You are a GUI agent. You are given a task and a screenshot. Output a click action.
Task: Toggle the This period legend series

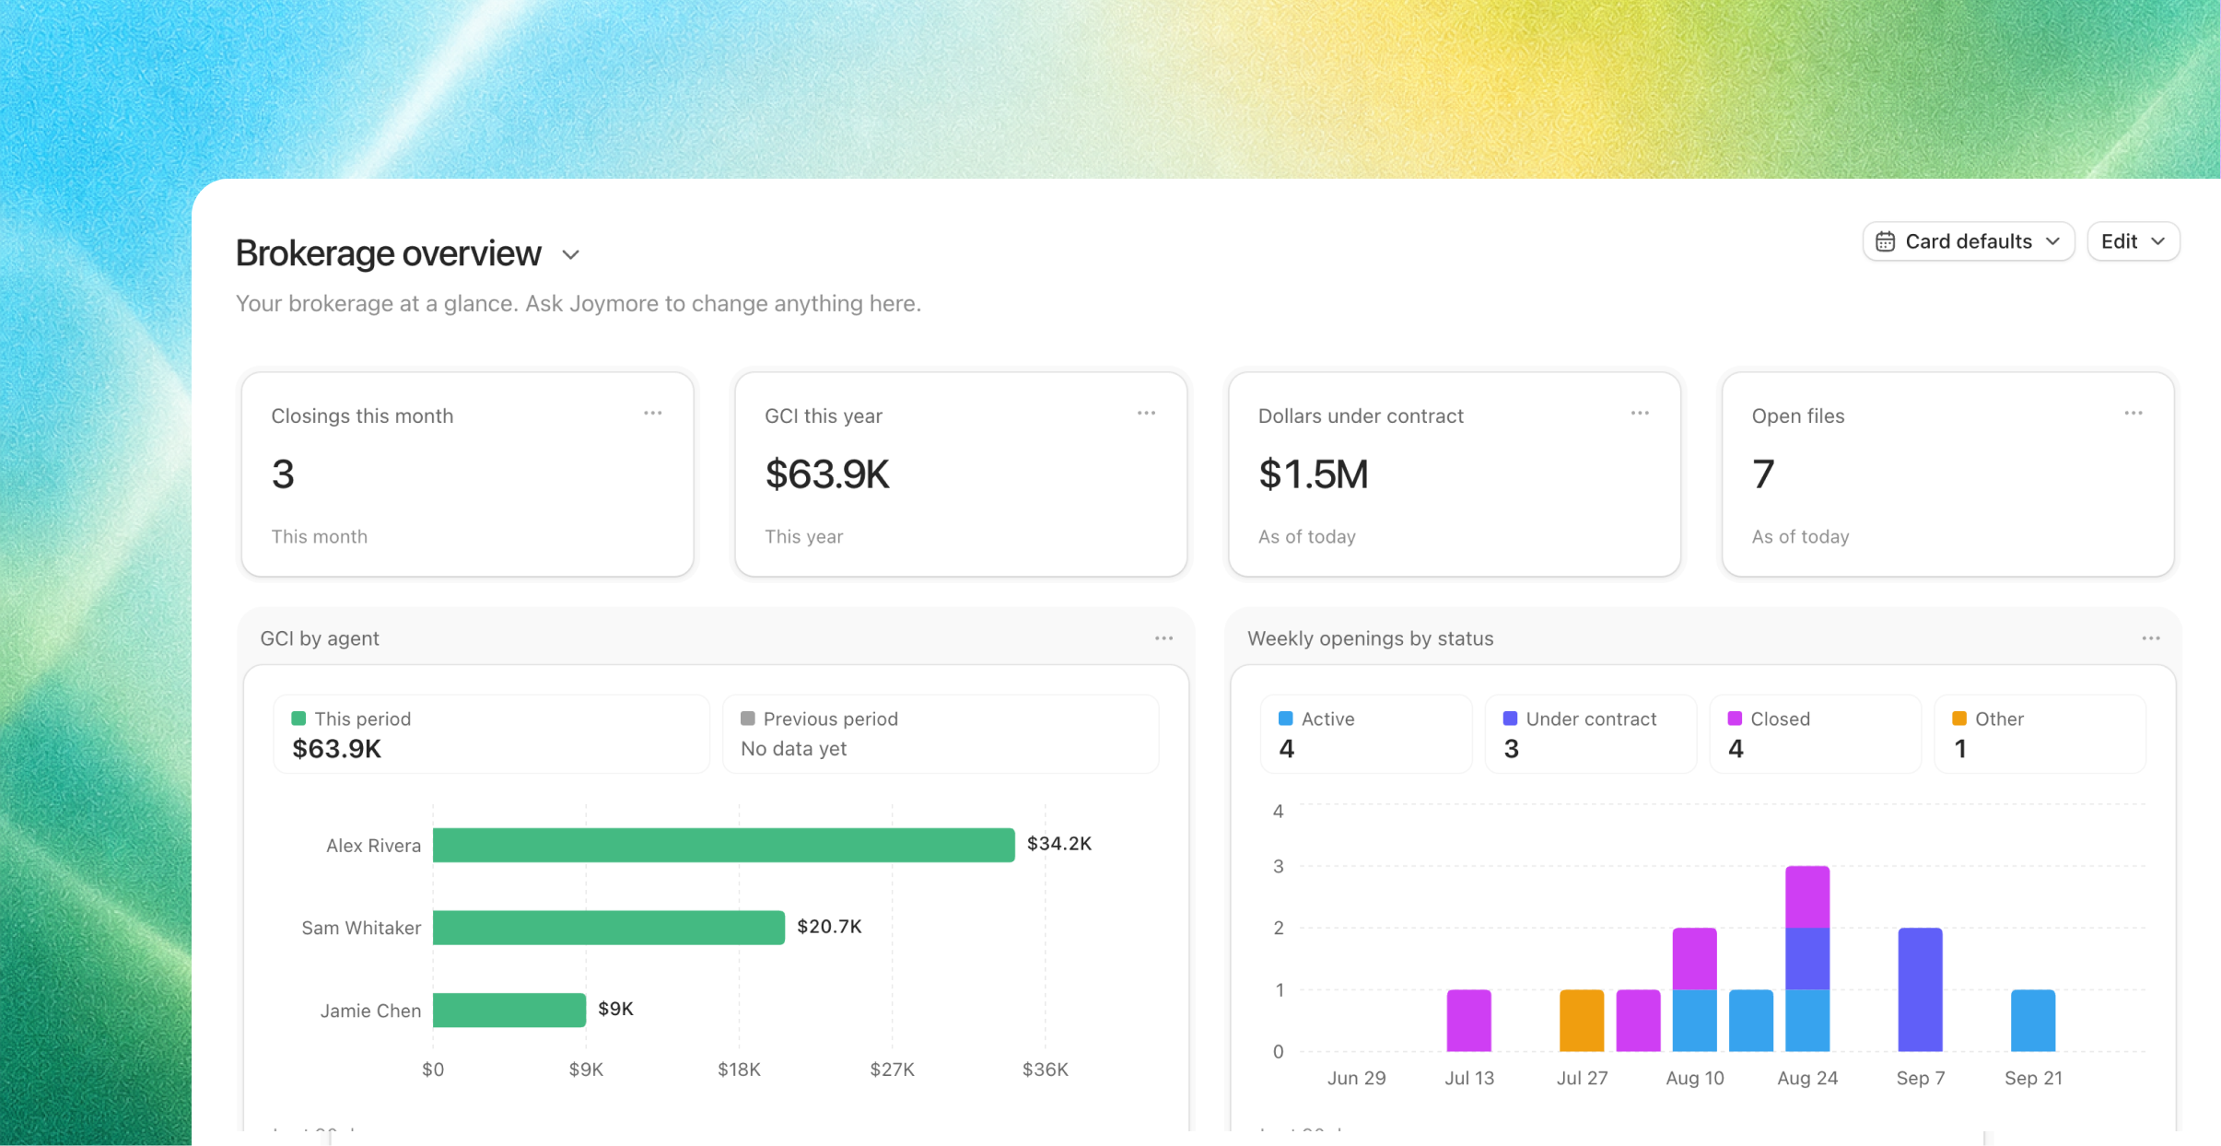(491, 734)
